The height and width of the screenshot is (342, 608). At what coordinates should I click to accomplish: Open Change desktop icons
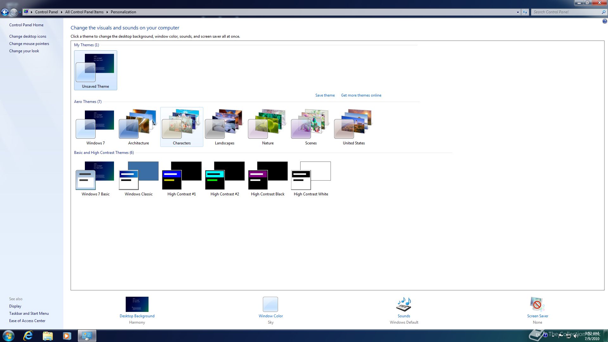click(x=28, y=36)
